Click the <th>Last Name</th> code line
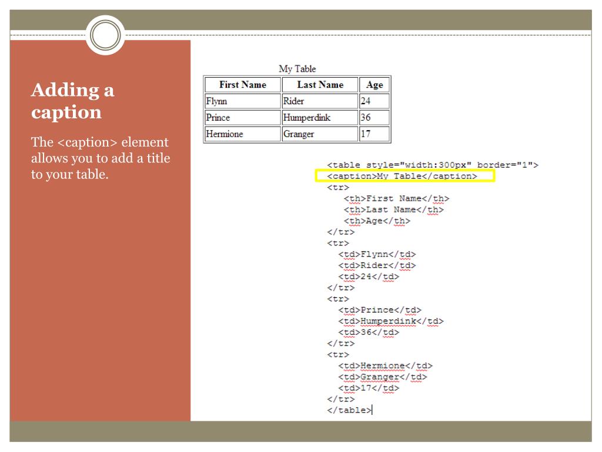The width and height of the screenshot is (602, 452). coord(393,210)
